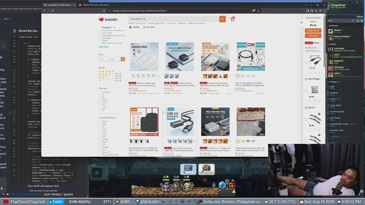Click the Lazada search input field
The height and width of the screenshot is (205, 365).
173,19
